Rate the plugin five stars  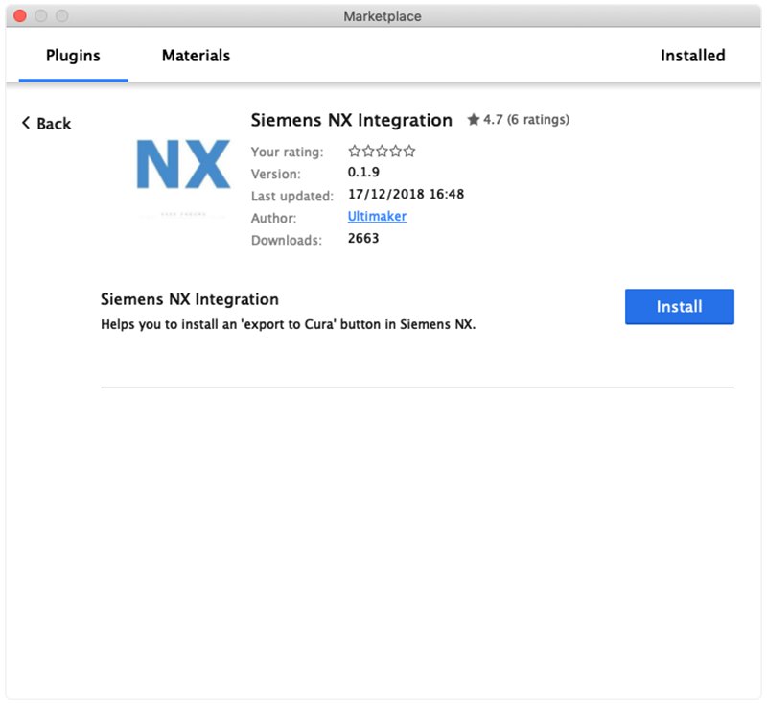(x=409, y=152)
